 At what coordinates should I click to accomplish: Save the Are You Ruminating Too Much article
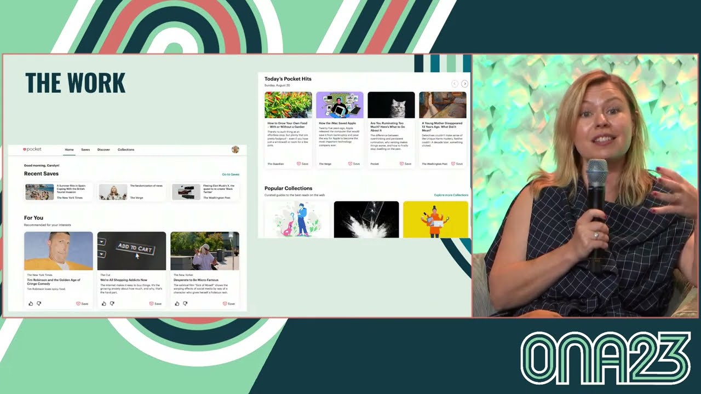(406, 164)
